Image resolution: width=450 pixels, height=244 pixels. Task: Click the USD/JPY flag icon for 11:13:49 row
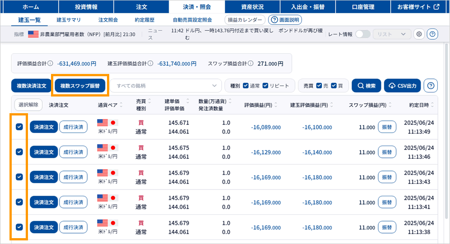pos(107,123)
